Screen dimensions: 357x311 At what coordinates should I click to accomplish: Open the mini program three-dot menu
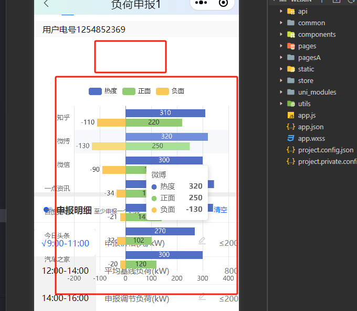click(x=201, y=3)
